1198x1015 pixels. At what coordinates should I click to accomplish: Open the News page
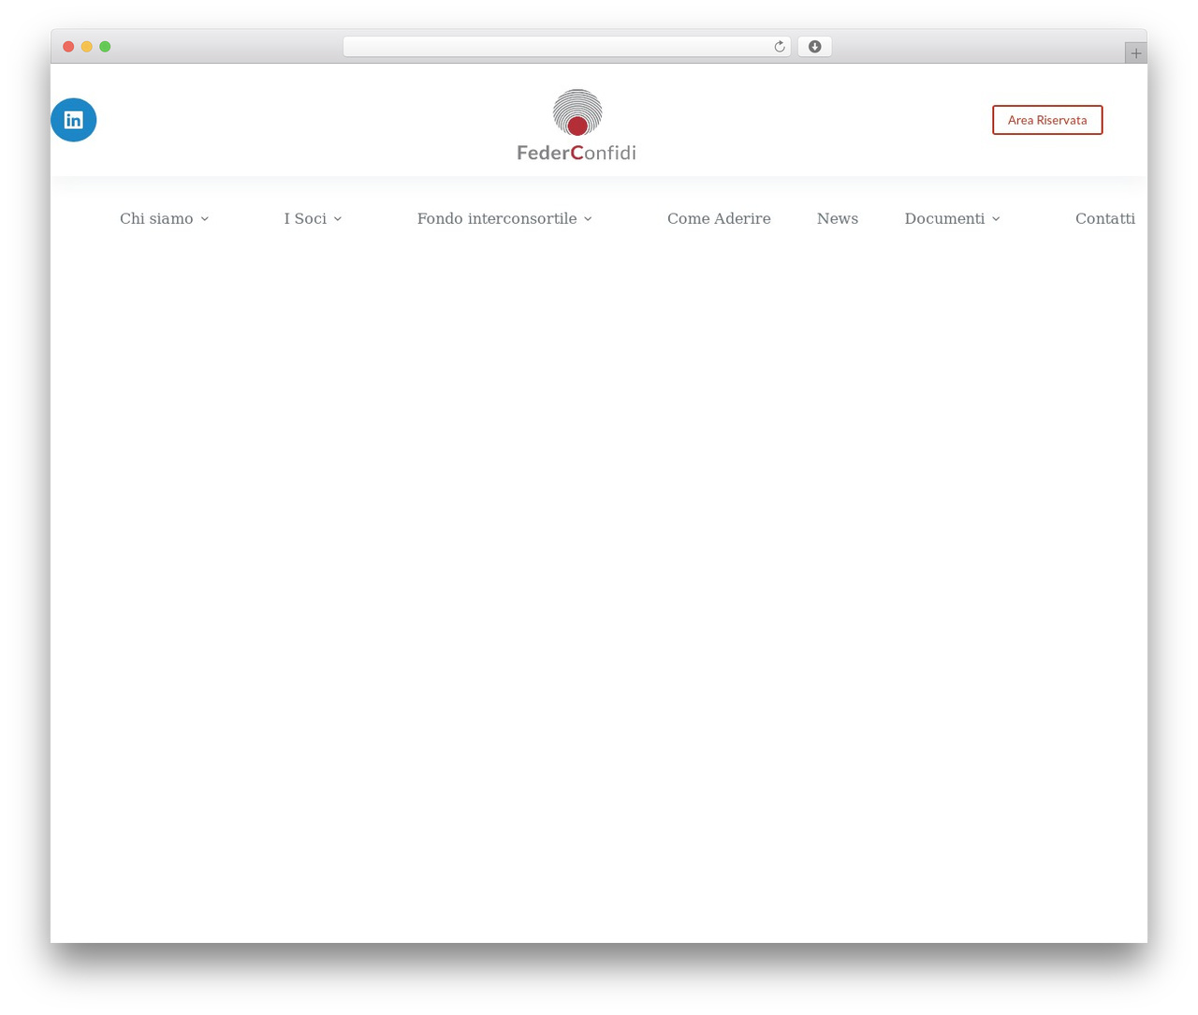[838, 218]
